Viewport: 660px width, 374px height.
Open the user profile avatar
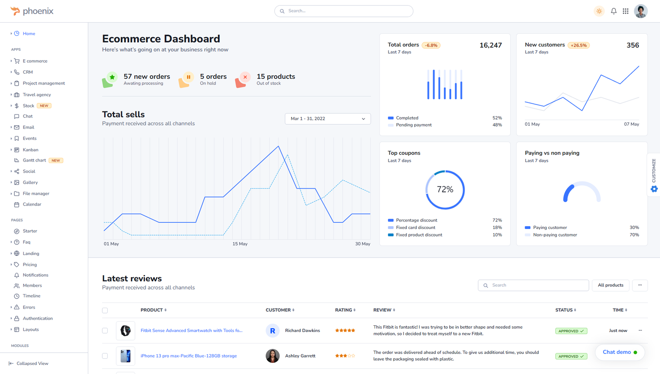pos(640,11)
